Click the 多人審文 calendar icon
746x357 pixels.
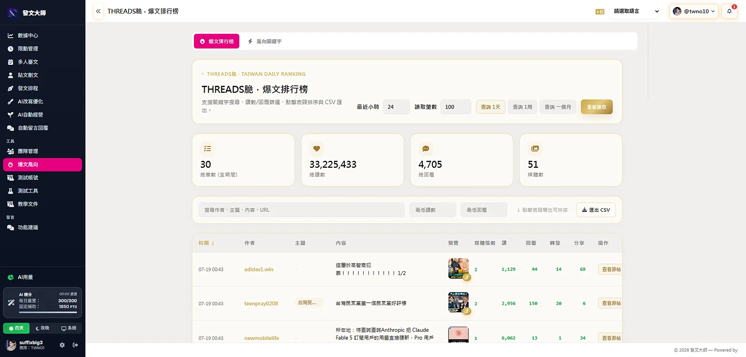[x=10, y=62]
